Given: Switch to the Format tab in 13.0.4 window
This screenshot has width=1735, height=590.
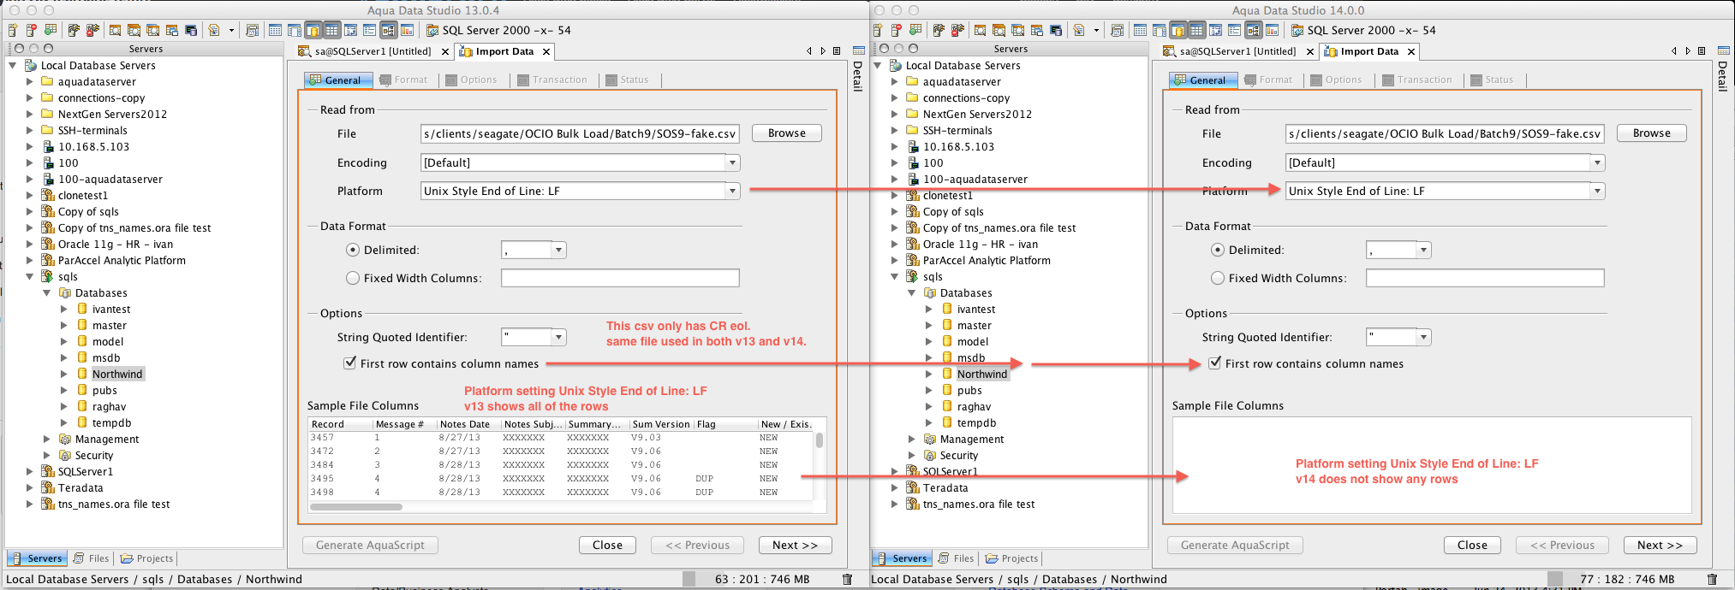Looking at the screenshot, I should 403,80.
